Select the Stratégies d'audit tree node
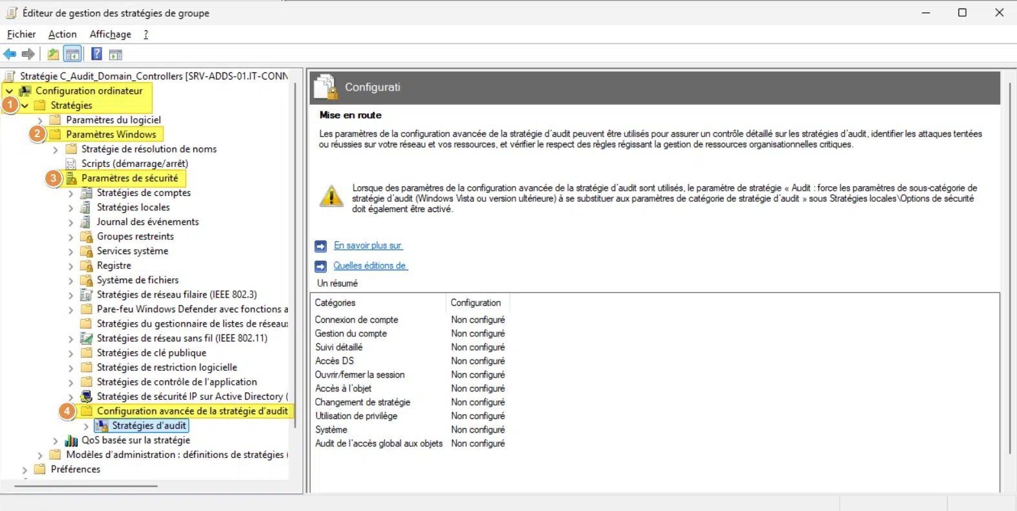1017x511 pixels. [149, 426]
